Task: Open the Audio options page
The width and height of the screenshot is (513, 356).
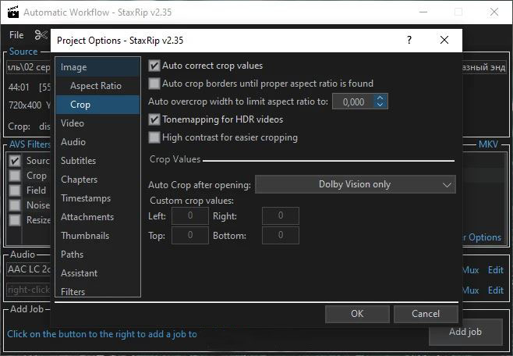Action: 97,142
